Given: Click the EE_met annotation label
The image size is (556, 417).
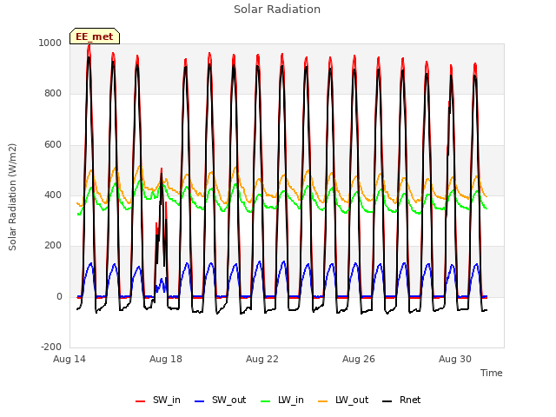Looking at the screenshot, I should point(95,36).
